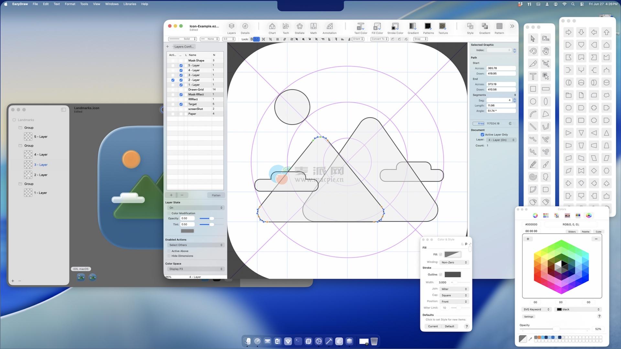Screen dimensions: 621x349
Task: Open the Join Miter dropdown
Action: point(454,289)
